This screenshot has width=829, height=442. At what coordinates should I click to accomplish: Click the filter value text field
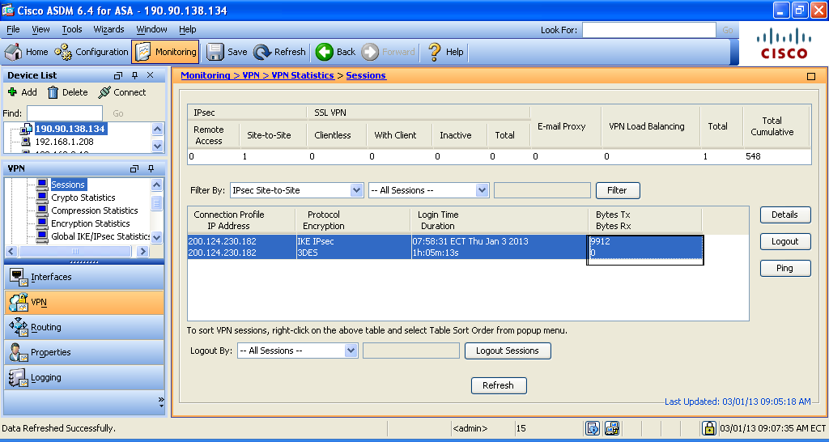(542, 190)
